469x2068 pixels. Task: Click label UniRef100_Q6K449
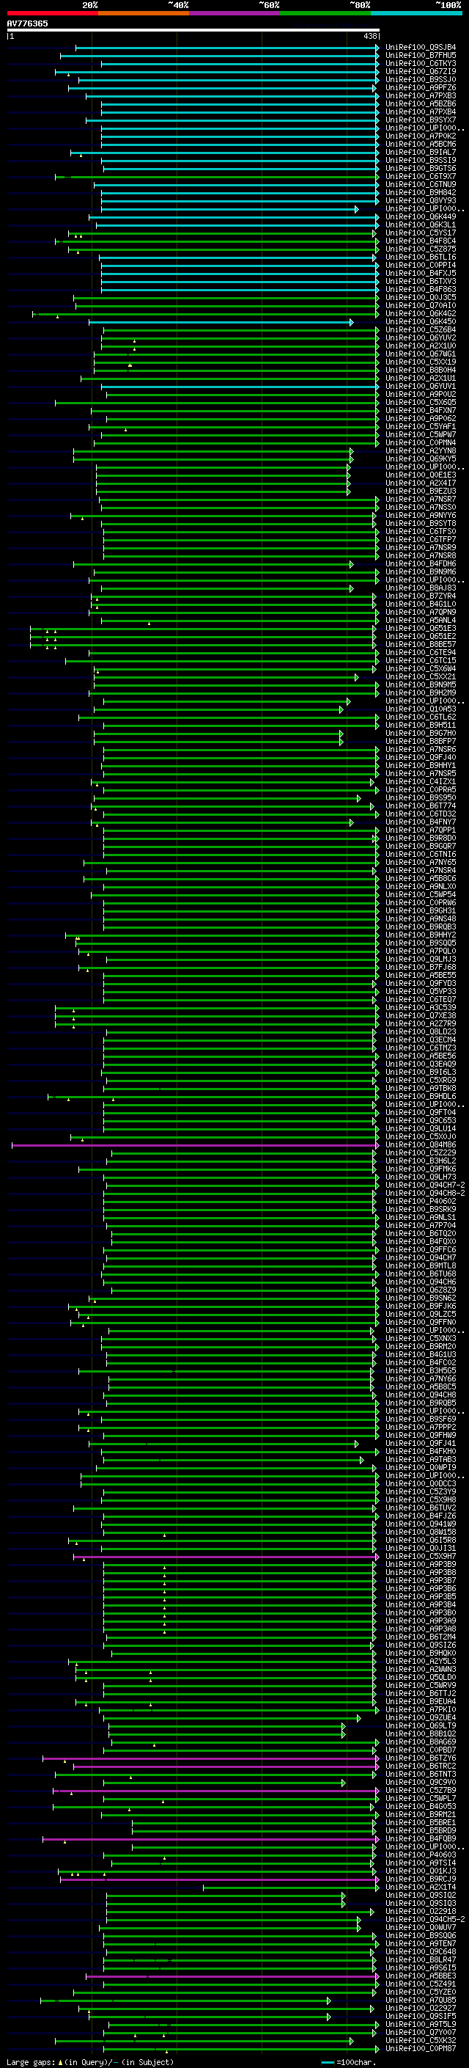tap(421, 216)
